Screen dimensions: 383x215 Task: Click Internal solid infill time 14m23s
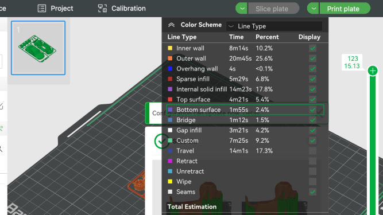coord(241,89)
